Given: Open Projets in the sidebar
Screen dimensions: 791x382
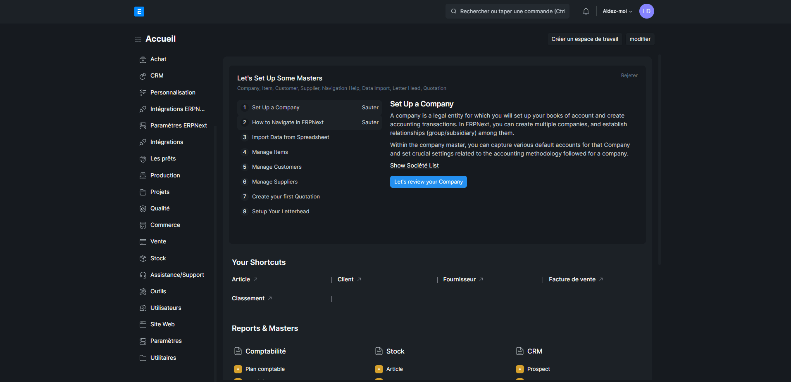Looking at the screenshot, I should coord(160,192).
